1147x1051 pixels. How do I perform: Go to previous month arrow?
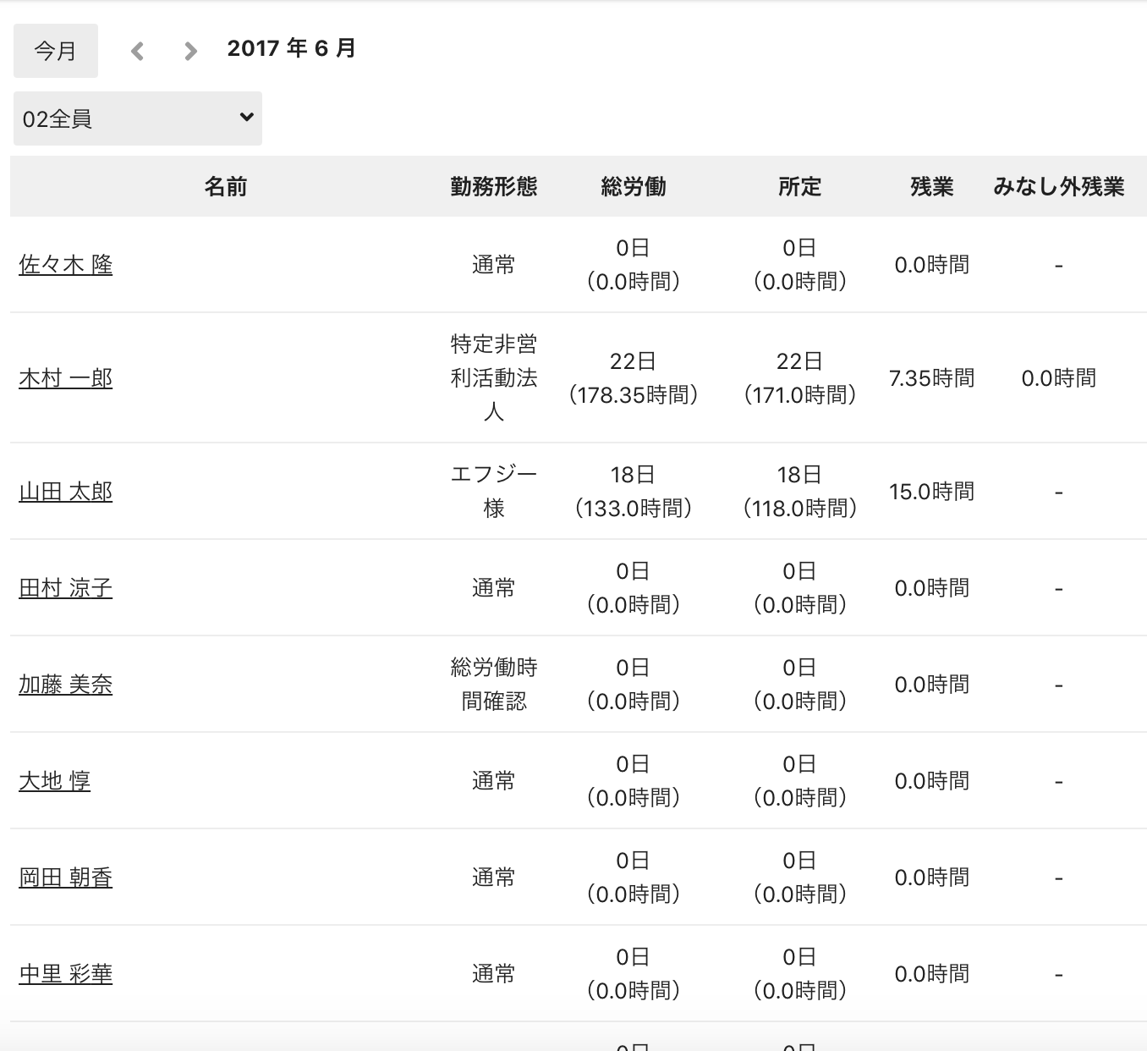click(138, 52)
